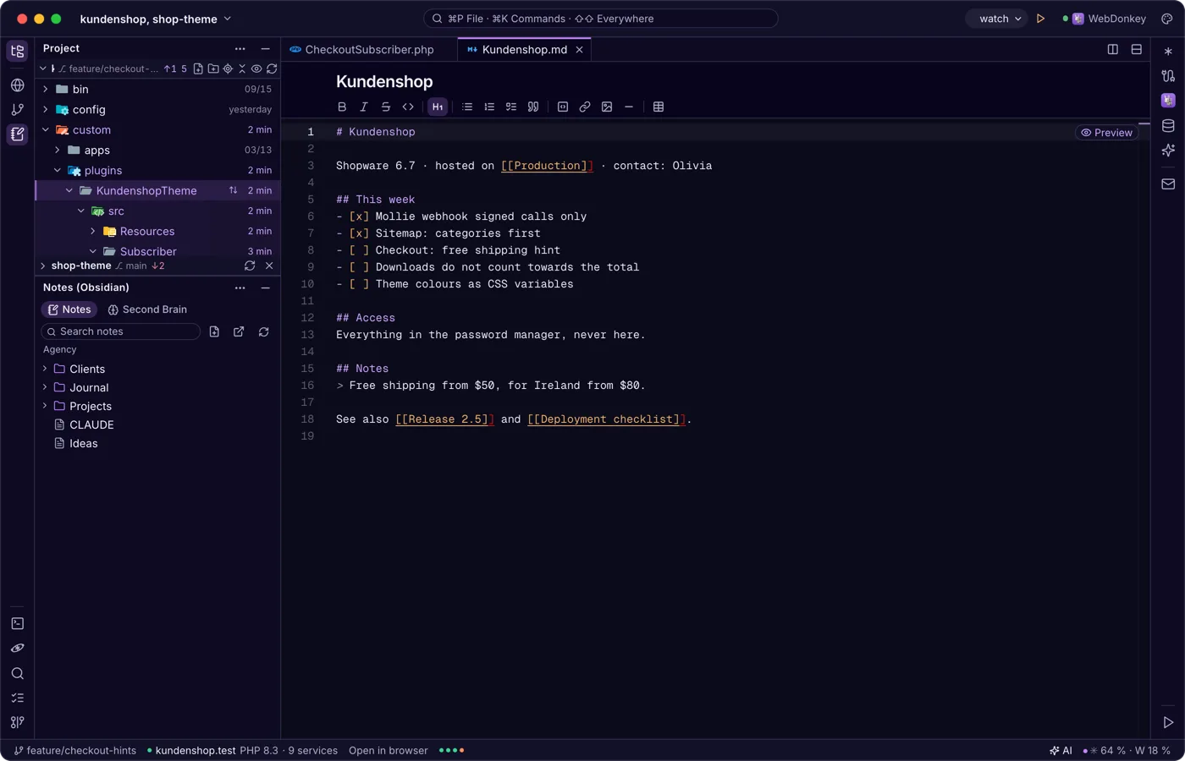Viewport: 1185px width, 761px height.
Task: Create new file in project
Action: (x=198, y=68)
